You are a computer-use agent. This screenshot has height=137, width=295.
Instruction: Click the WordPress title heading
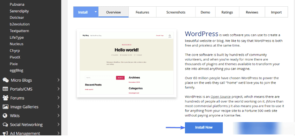202,34
